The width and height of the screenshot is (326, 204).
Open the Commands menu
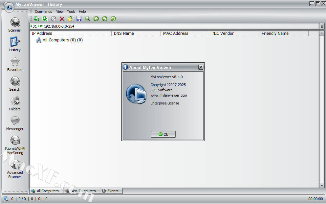[43, 11]
